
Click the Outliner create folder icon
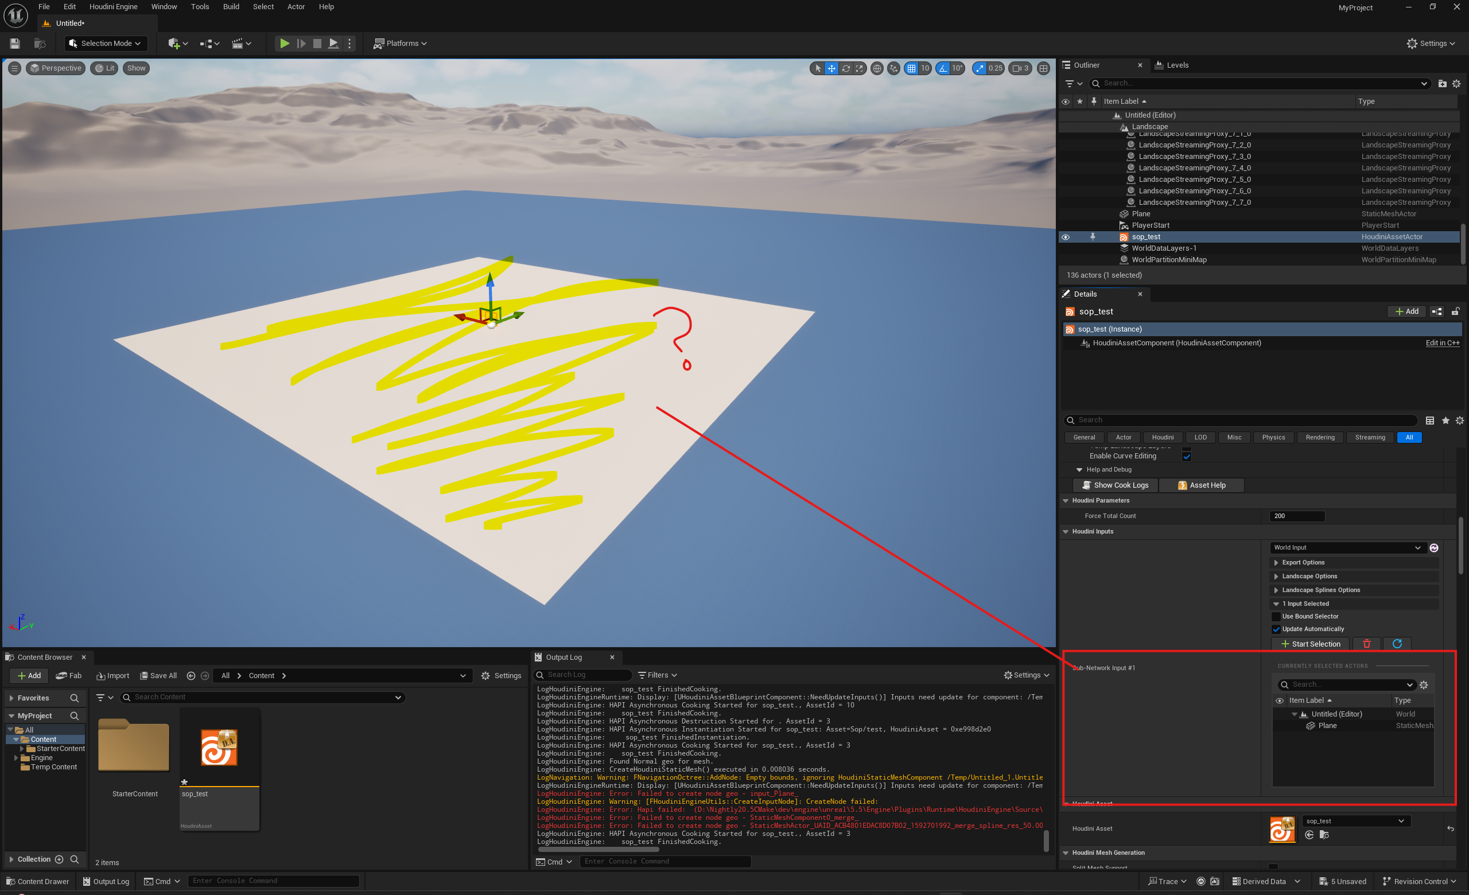(1442, 84)
